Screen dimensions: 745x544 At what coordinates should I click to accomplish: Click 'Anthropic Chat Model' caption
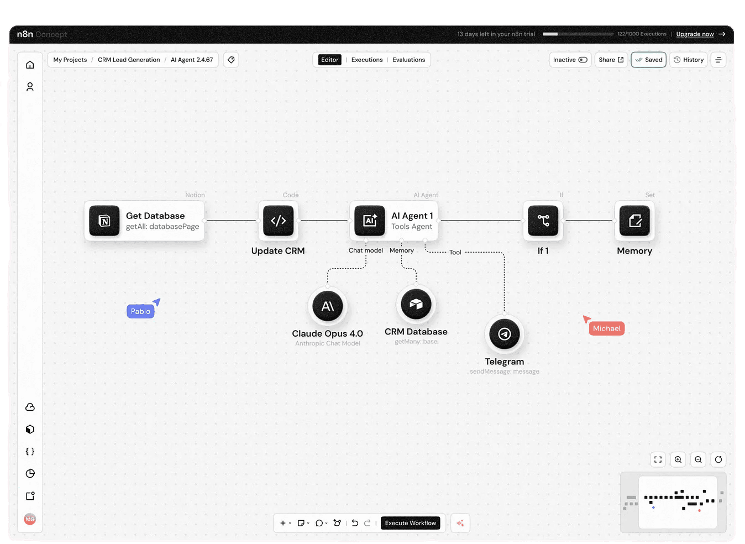click(x=328, y=343)
